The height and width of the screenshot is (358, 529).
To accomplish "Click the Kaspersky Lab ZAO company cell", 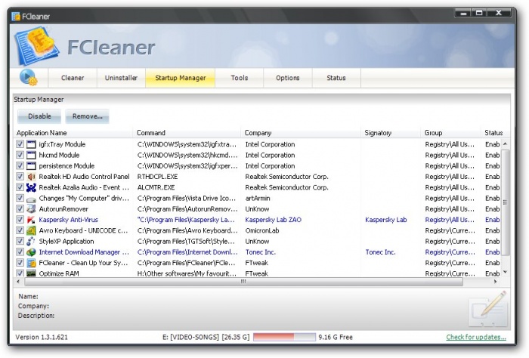I will tap(273, 220).
